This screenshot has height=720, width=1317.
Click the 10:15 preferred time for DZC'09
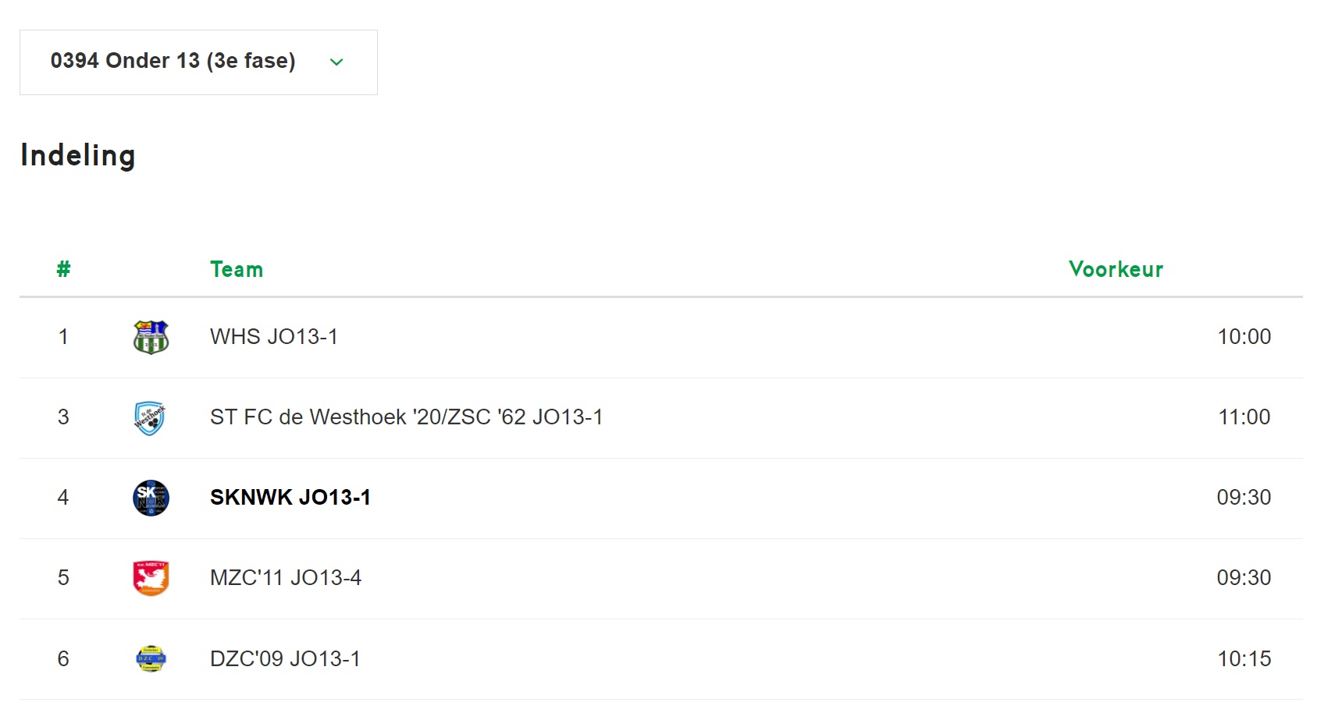(x=1244, y=659)
